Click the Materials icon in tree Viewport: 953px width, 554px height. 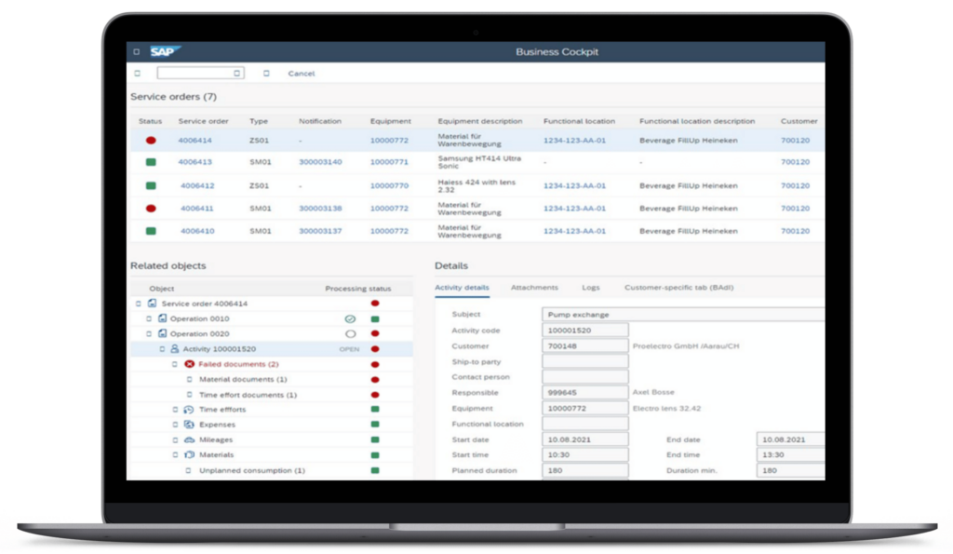tap(189, 455)
